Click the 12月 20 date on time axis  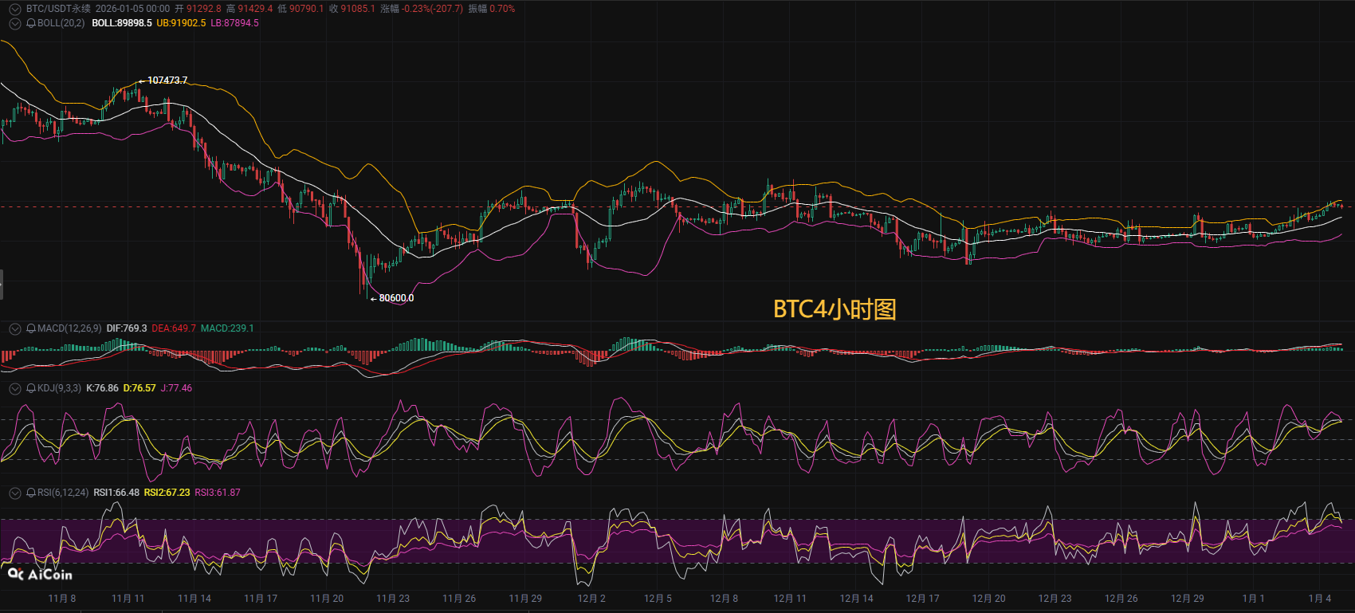(x=988, y=599)
